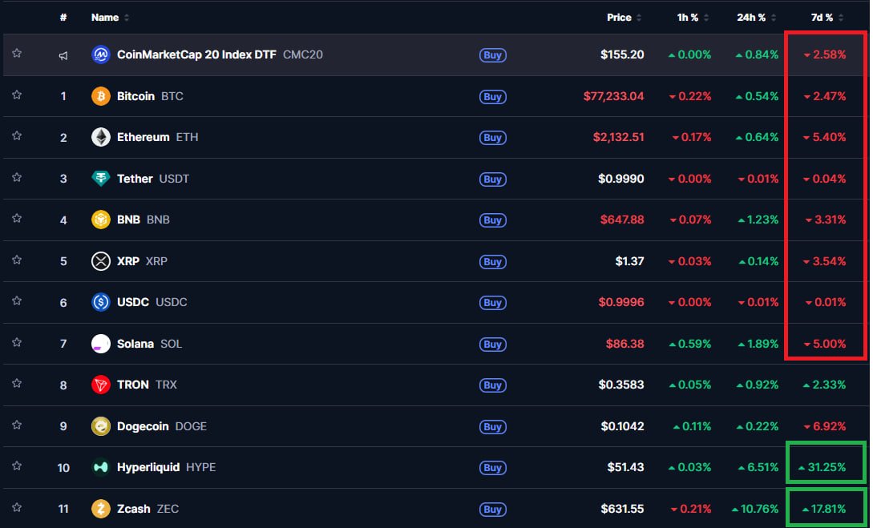Sort by 1h % change
Screen dimensions: 873x528
[692, 18]
